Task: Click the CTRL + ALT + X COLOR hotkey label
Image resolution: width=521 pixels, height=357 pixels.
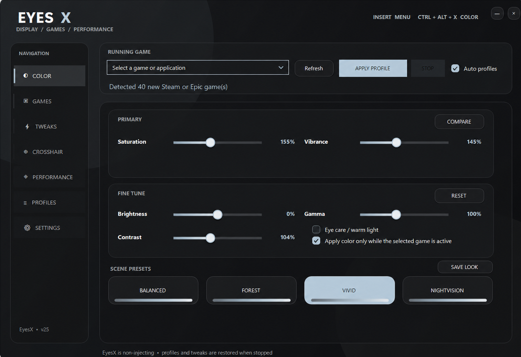Action: tap(448, 17)
